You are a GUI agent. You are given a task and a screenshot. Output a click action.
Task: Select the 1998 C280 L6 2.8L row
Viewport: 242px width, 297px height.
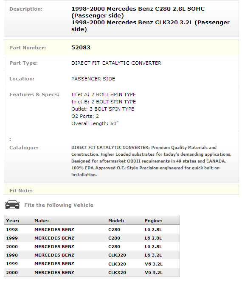pos(92,229)
